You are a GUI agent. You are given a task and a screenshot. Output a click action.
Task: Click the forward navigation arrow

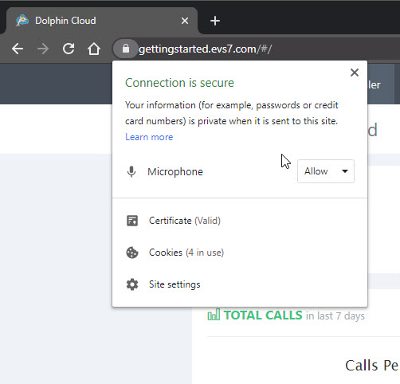tap(43, 49)
